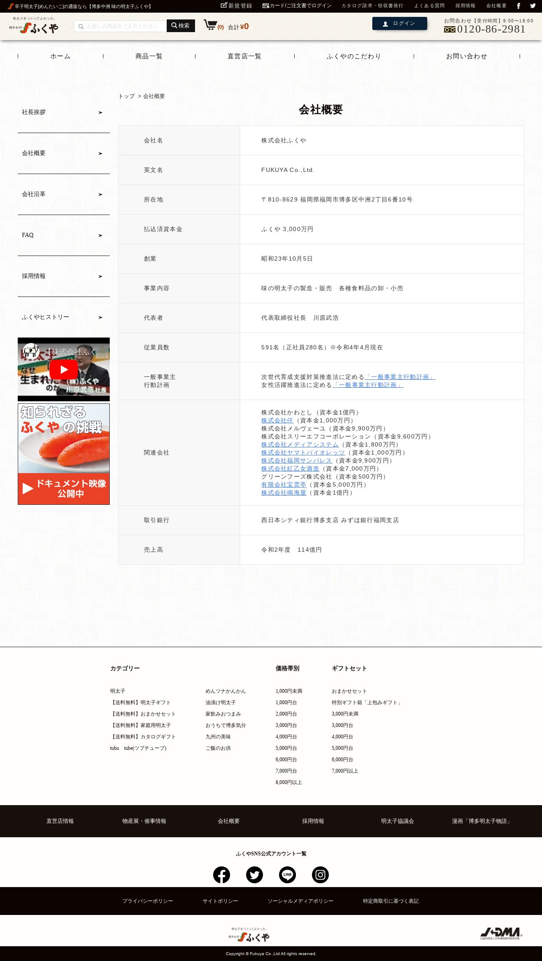
Task: Click トップ in the breadcrumb
Action: [x=127, y=96]
